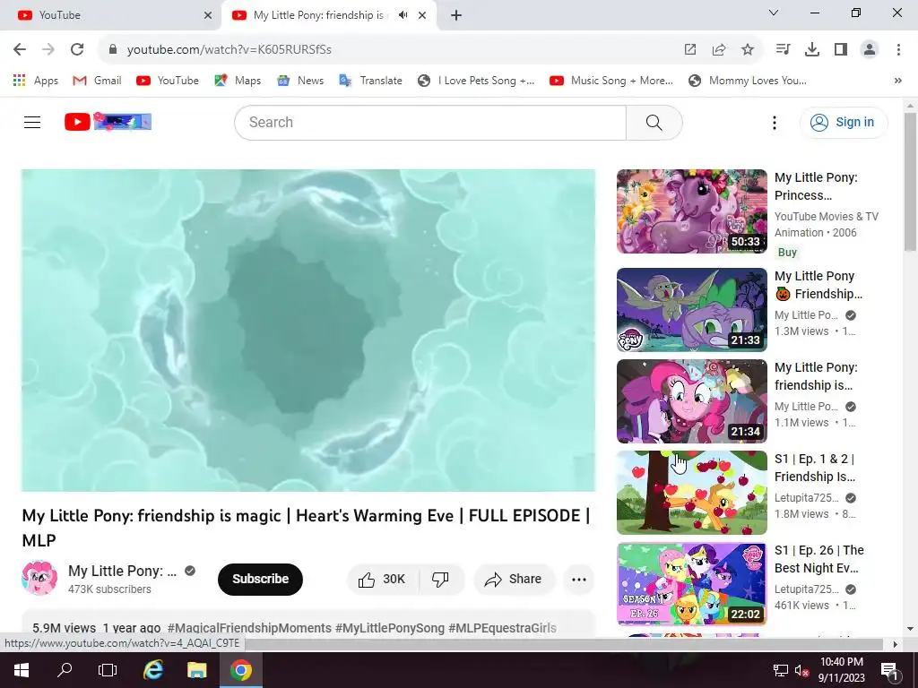This screenshot has height=688, width=918.
Task: Open YouTube settings three-dot menu
Action: coord(774,122)
